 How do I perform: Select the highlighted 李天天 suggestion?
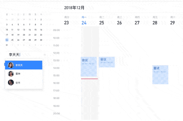tap(23, 65)
